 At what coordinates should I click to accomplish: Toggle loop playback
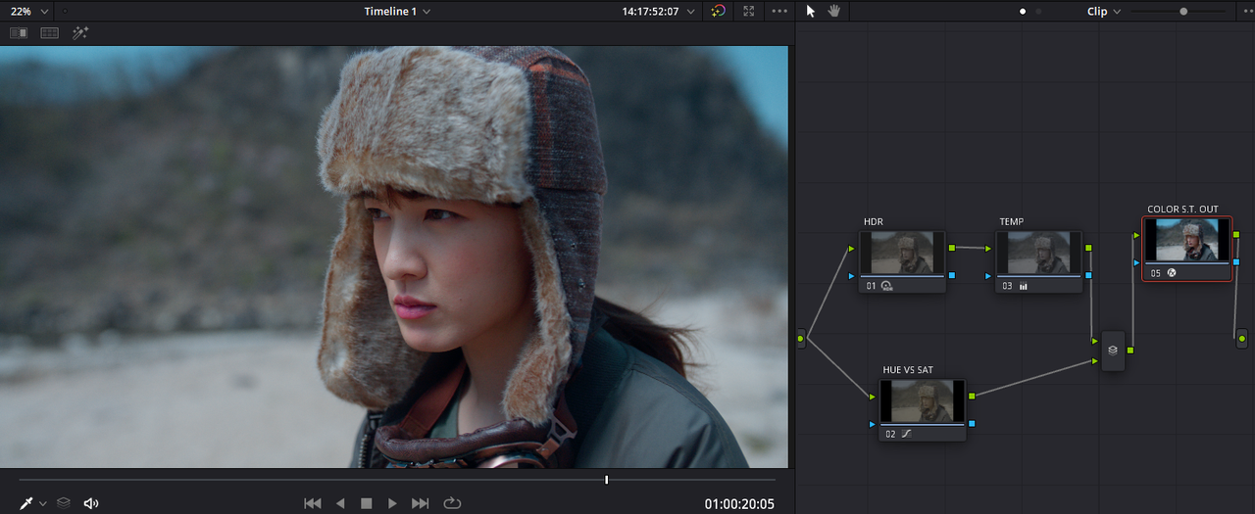452,503
